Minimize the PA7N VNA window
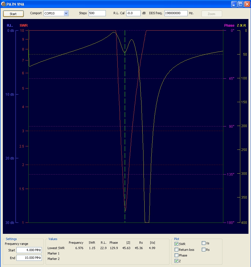 pos(234,4)
